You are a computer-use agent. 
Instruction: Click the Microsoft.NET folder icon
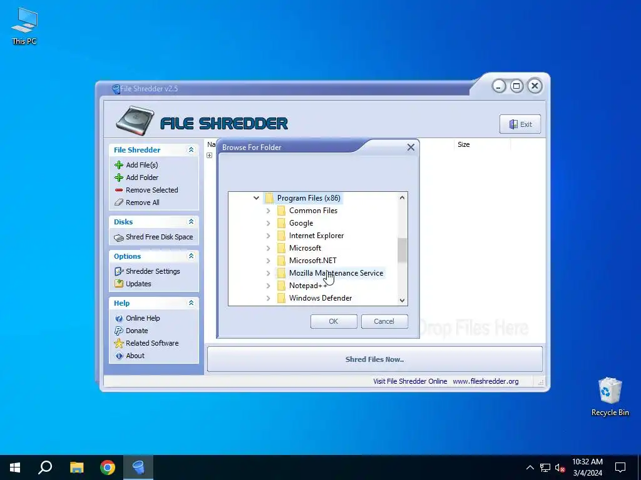pyautogui.click(x=281, y=261)
